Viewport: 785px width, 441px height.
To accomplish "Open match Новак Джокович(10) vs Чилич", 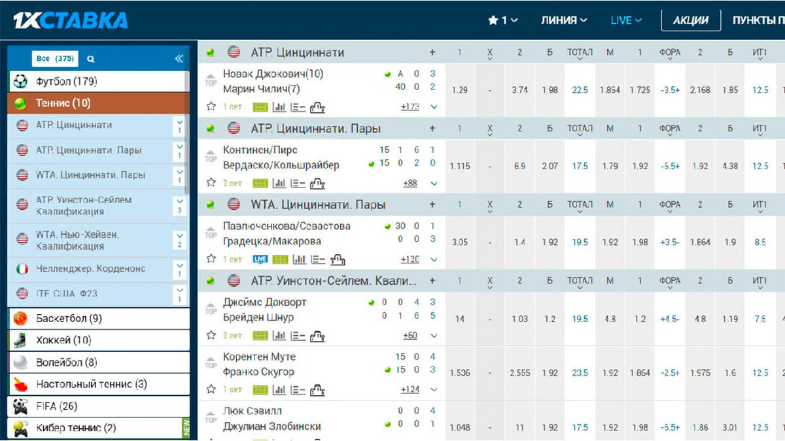I will point(273,81).
